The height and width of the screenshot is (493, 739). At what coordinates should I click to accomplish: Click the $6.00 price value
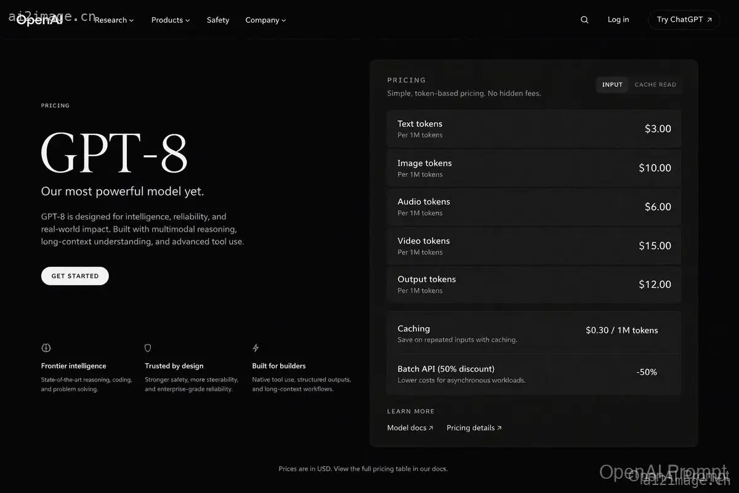pyautogui.click(x=658, y=206)
